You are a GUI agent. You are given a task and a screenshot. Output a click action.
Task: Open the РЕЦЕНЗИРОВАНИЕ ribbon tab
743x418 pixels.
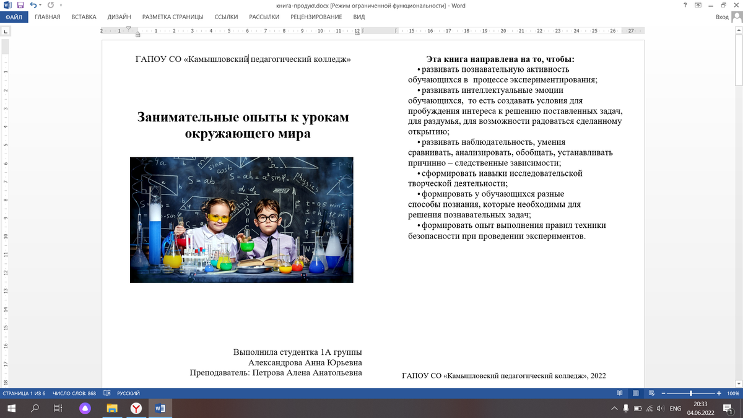(315, 17)
